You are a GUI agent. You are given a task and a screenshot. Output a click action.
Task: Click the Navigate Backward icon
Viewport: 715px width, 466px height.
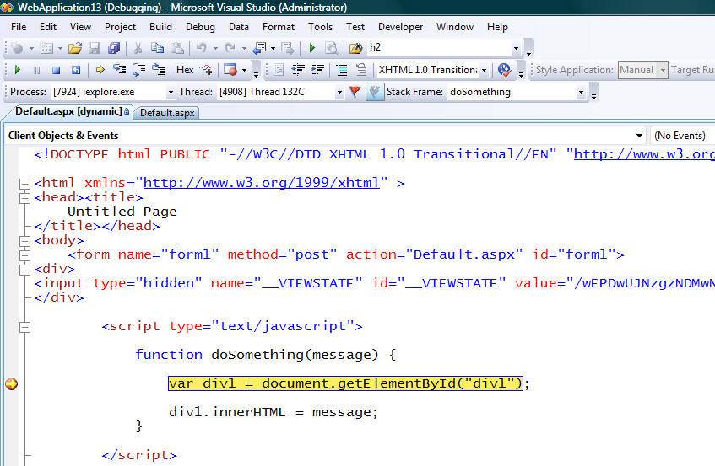260,48
